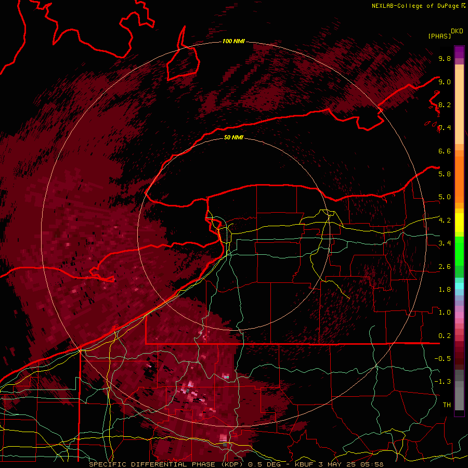Select the 0.2 legend value
The image size is (468, 468).
[x=445, y=336]
